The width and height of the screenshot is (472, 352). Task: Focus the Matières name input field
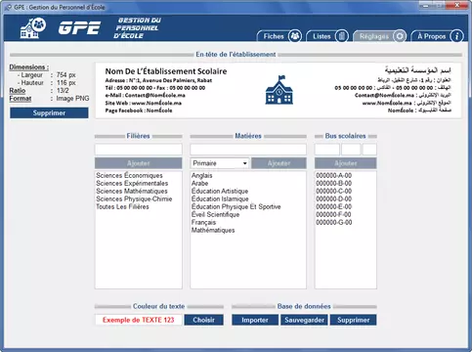248,150
